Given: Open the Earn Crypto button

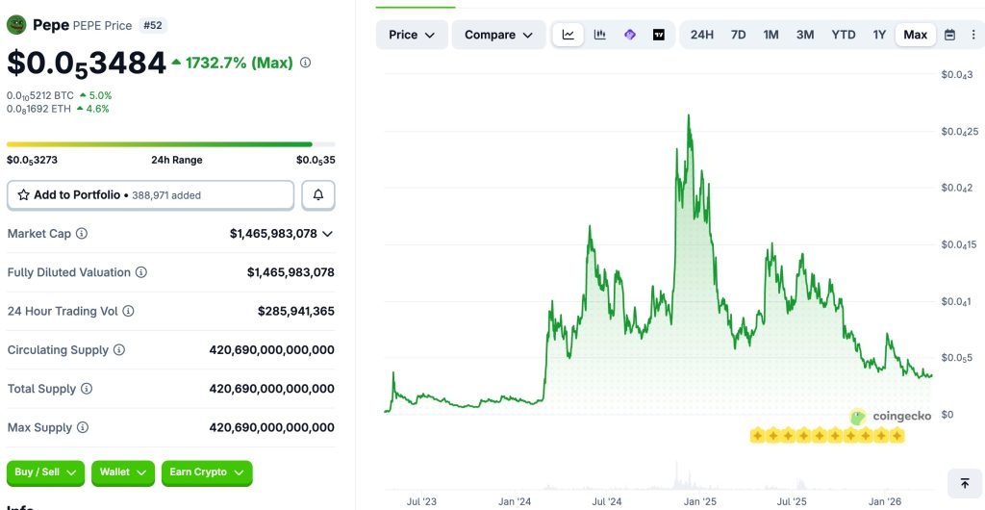Looking at the screenshot, I should click(x=207, y=472).
